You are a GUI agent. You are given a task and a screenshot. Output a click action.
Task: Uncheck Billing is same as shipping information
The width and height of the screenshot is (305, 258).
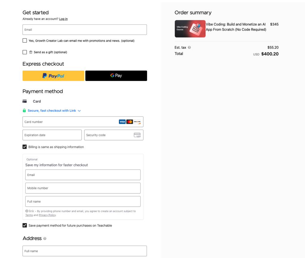pyautogui.click(x=25, y=147)
